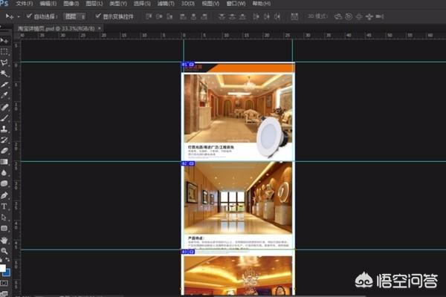Screen dimensions: 446x297
Task: Click the 3D pan mode icon
Action: [359, 16]
